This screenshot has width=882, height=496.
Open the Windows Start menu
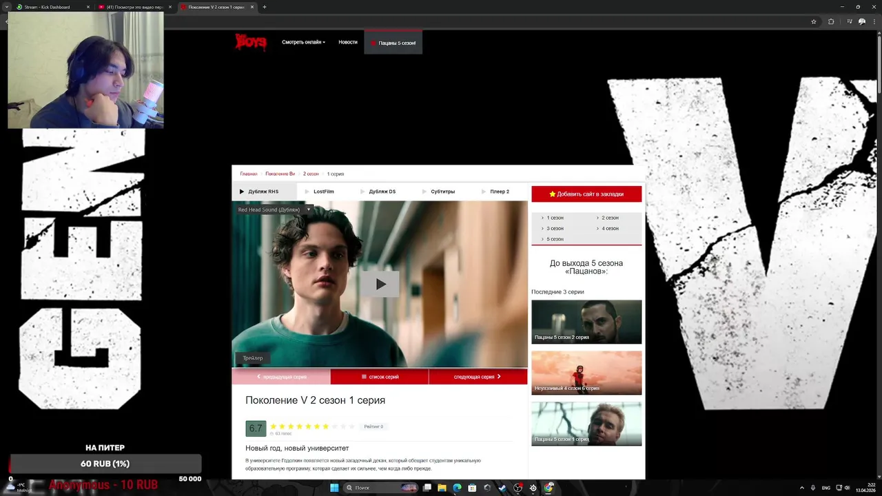click(x=334, y=488)
